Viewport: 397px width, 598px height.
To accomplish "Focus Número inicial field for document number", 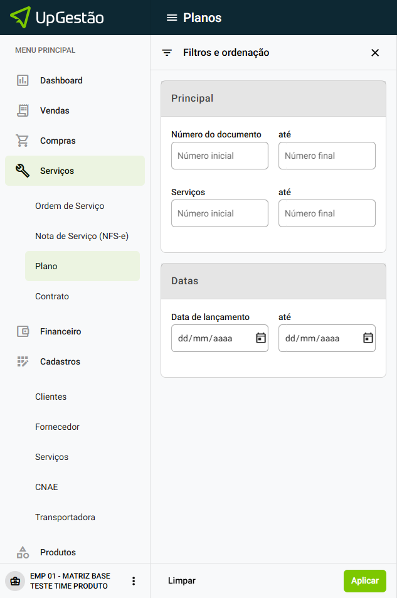I will [x=220, y=156].
